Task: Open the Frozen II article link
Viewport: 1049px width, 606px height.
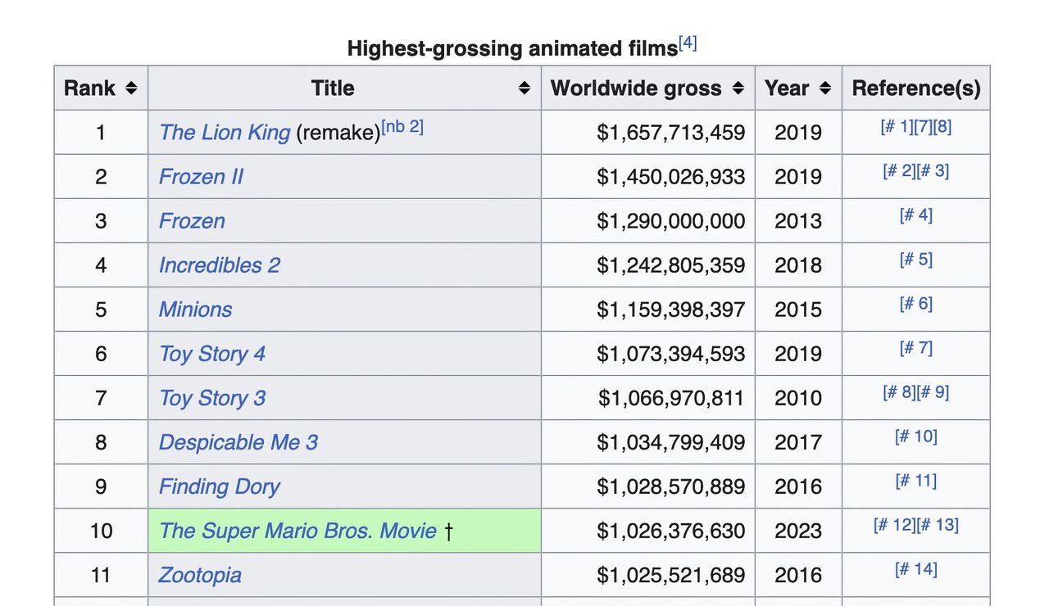Action: coord(201,177)
